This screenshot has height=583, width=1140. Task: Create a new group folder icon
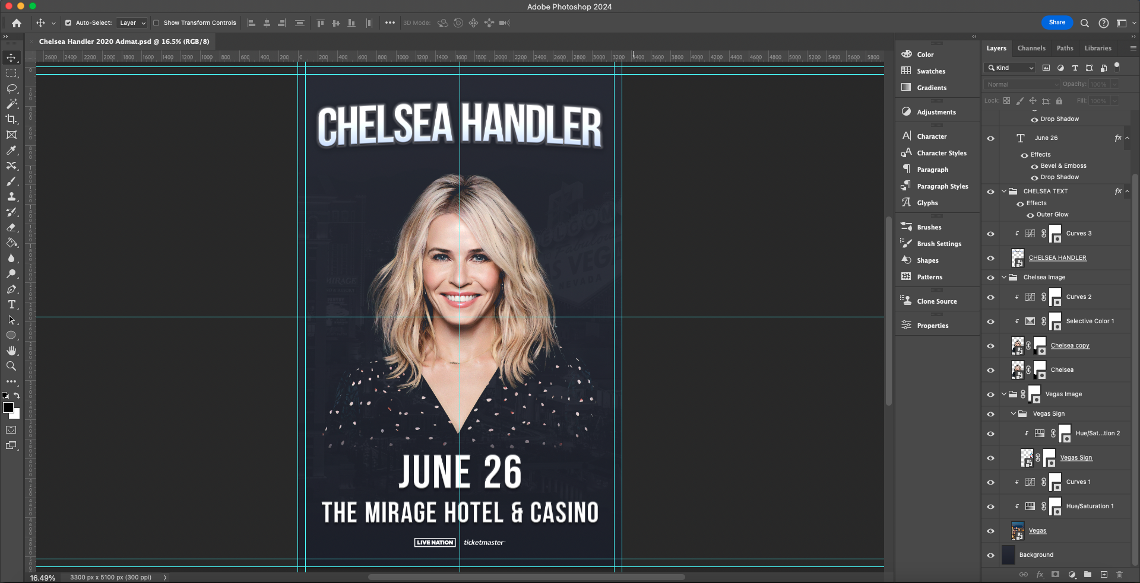coord(1088,574)
